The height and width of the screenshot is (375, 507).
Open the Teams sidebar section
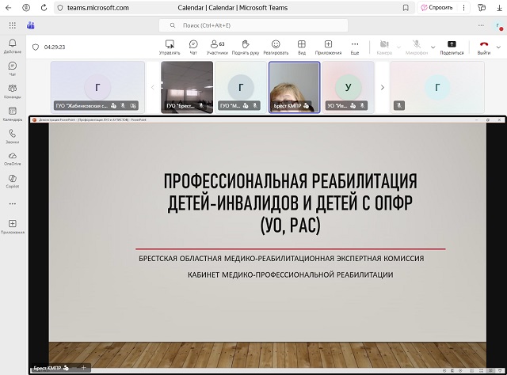point(13,92)
